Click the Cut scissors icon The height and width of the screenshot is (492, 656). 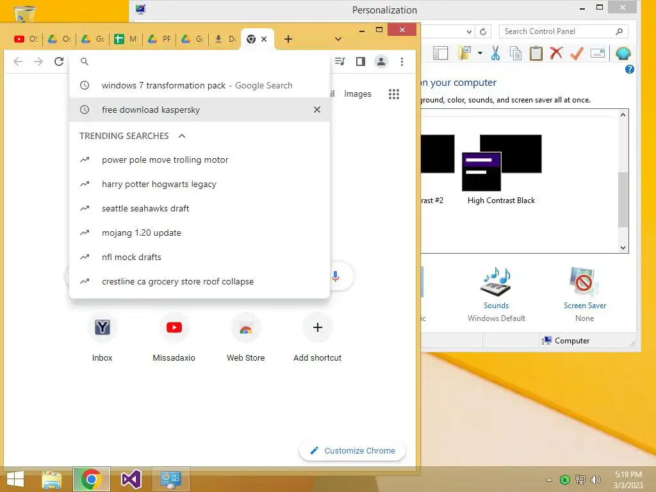495,53
